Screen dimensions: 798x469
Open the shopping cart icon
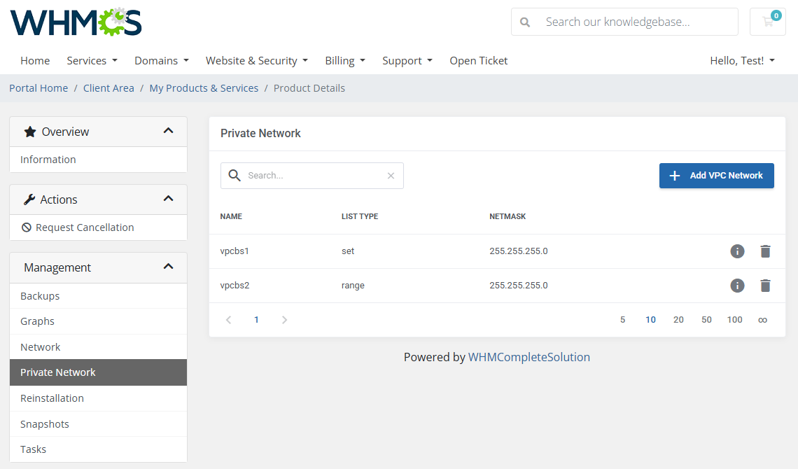768,22
